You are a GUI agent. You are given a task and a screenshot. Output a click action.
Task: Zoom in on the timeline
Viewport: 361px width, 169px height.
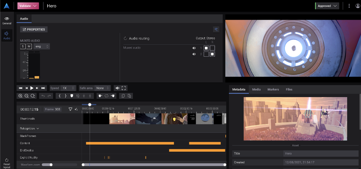click(x=20, y=96)
